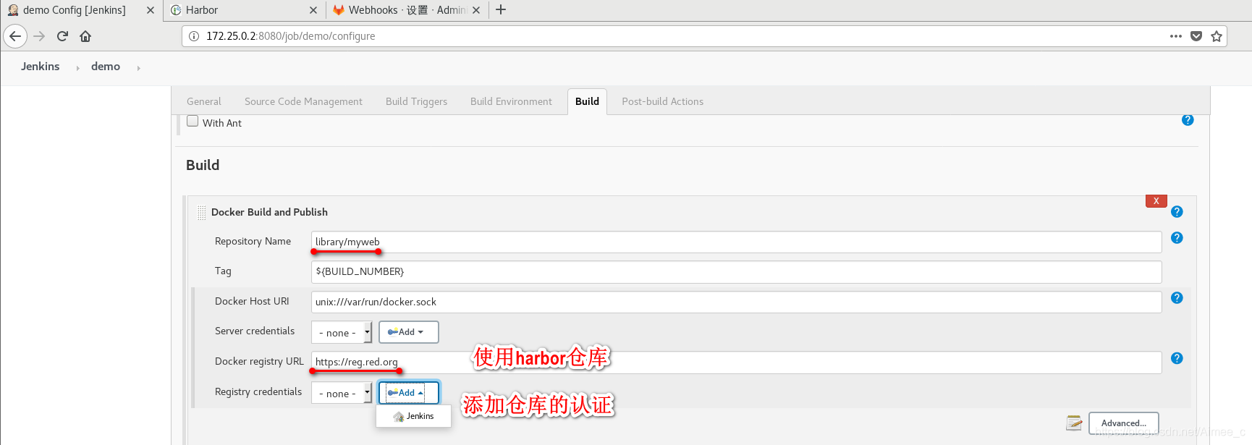Open help for the With Ant option

click(x=1188, y=120)
